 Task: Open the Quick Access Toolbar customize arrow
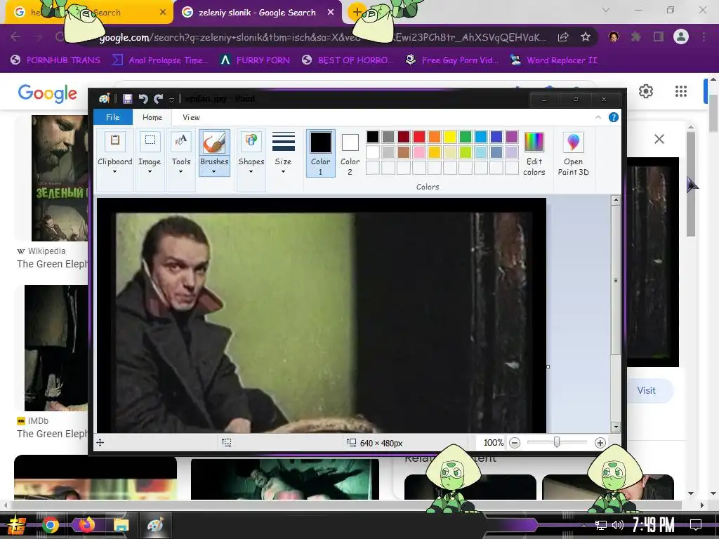pyautogui.click(x=171, y=99)
